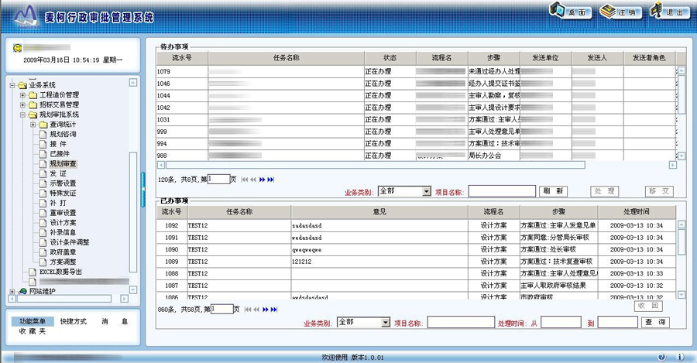Viewport: 697px width, 363px height.
Task: Click the 刷新 refresh button
Action: tap(553, 191)
